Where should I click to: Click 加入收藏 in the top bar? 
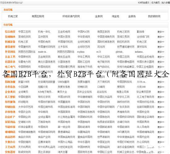pos(166,2)
